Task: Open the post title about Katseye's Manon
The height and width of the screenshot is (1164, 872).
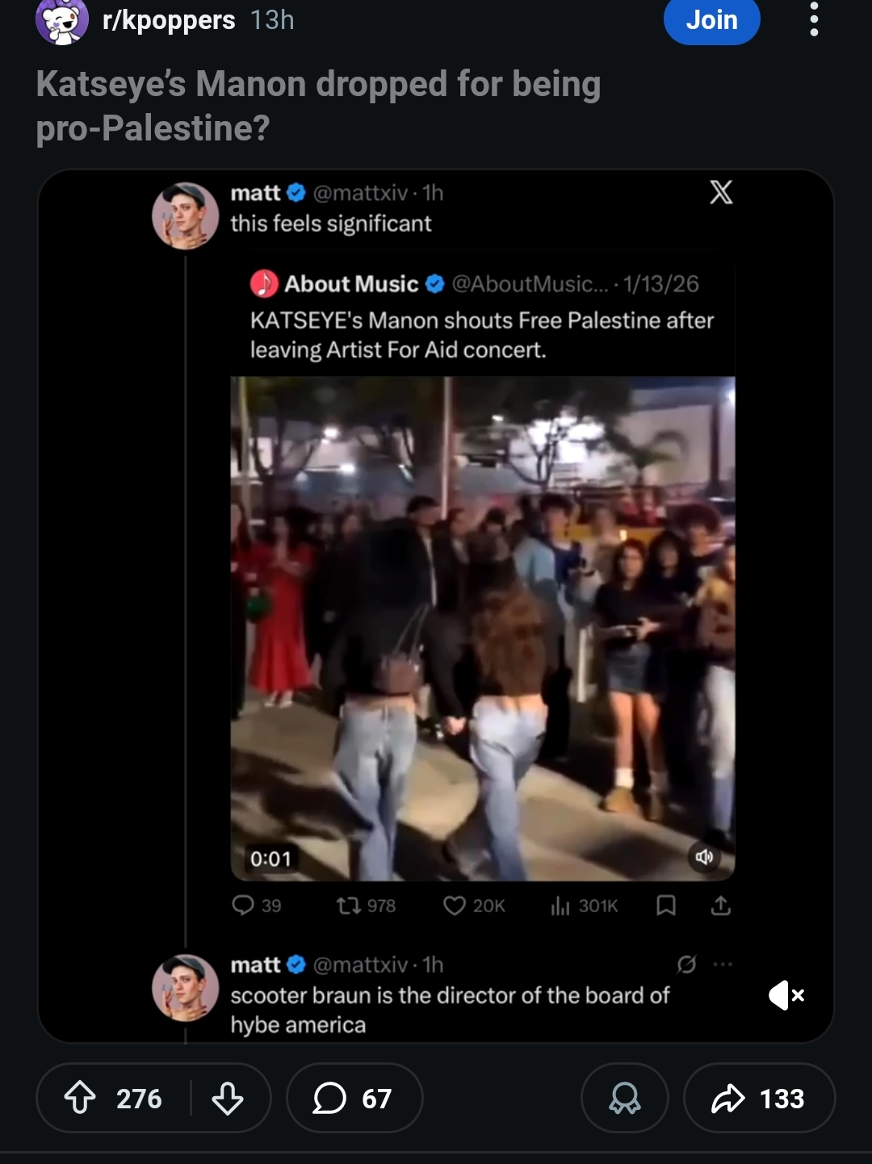Action: pyautogui.click(x=318, y=106)
